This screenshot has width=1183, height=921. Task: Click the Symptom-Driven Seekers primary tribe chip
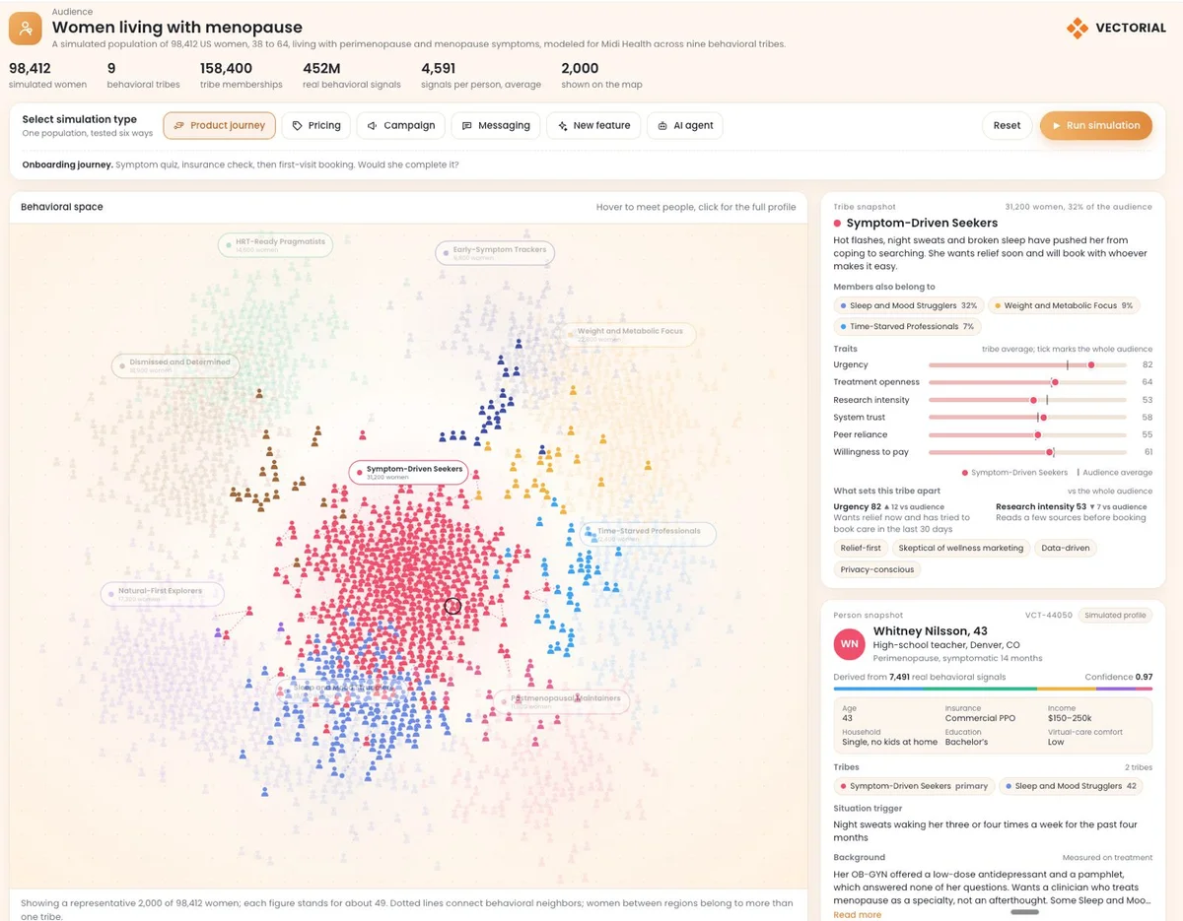(x=913, y=786)
